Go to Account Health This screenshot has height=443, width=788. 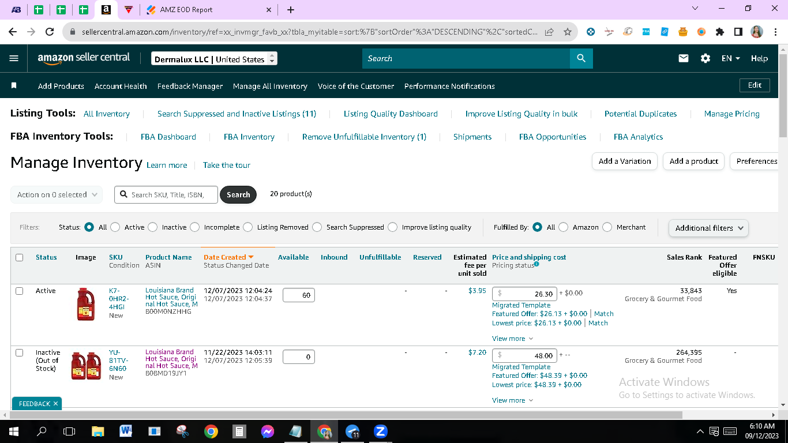tap(121, 86)
